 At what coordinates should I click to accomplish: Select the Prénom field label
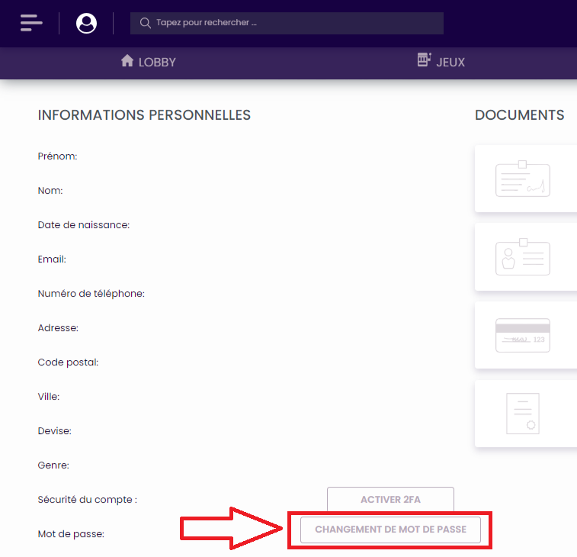58,156
